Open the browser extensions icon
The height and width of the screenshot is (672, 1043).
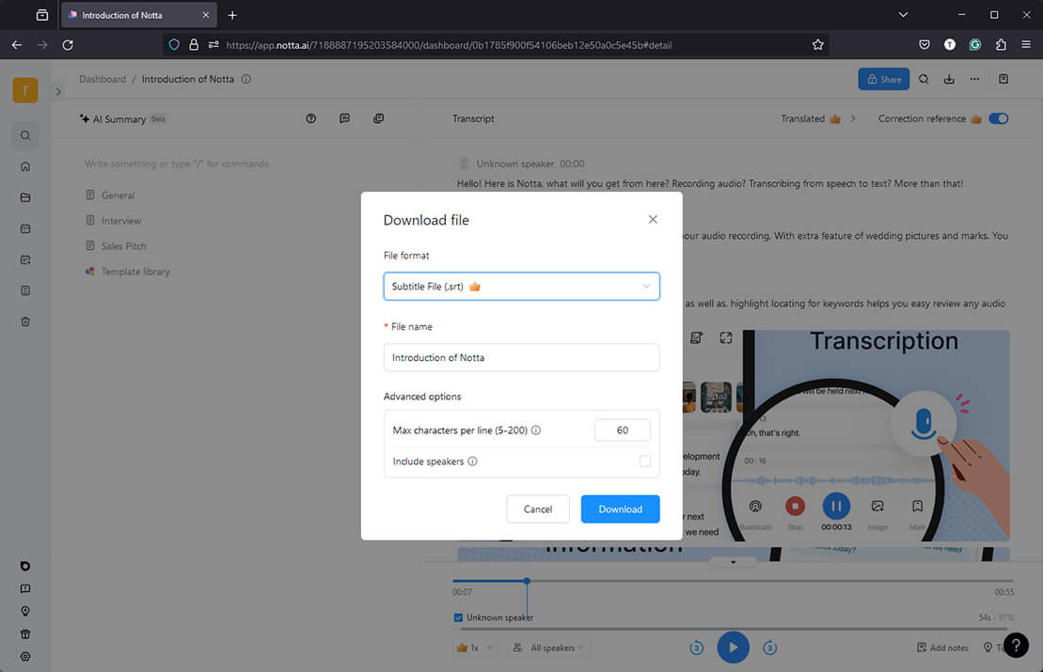pyautogui.click(x=1001, y=45)
